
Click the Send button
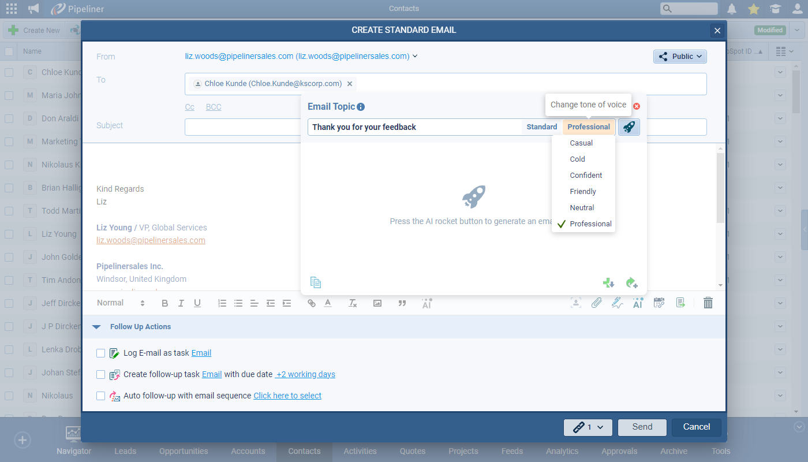642,427
